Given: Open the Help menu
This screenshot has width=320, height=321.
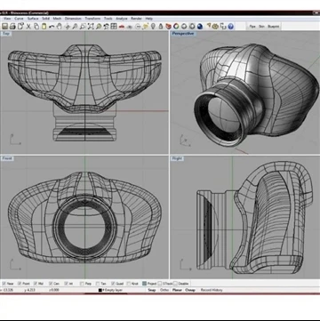Looking at the screenshot, I should 149,19.
